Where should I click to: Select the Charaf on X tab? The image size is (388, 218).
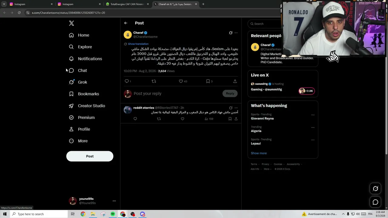coord(176,4)
